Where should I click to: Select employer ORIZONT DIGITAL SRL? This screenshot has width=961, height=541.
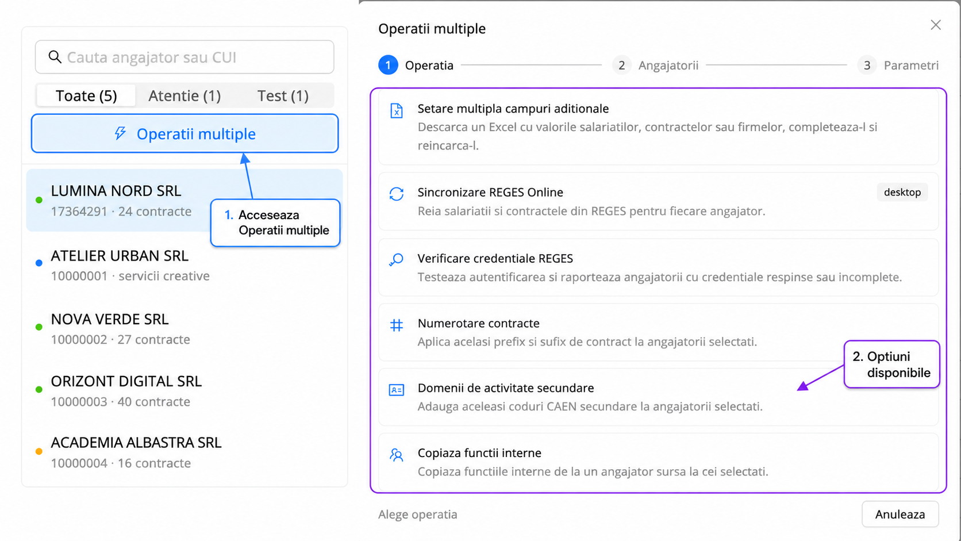[x=184, y=391]
